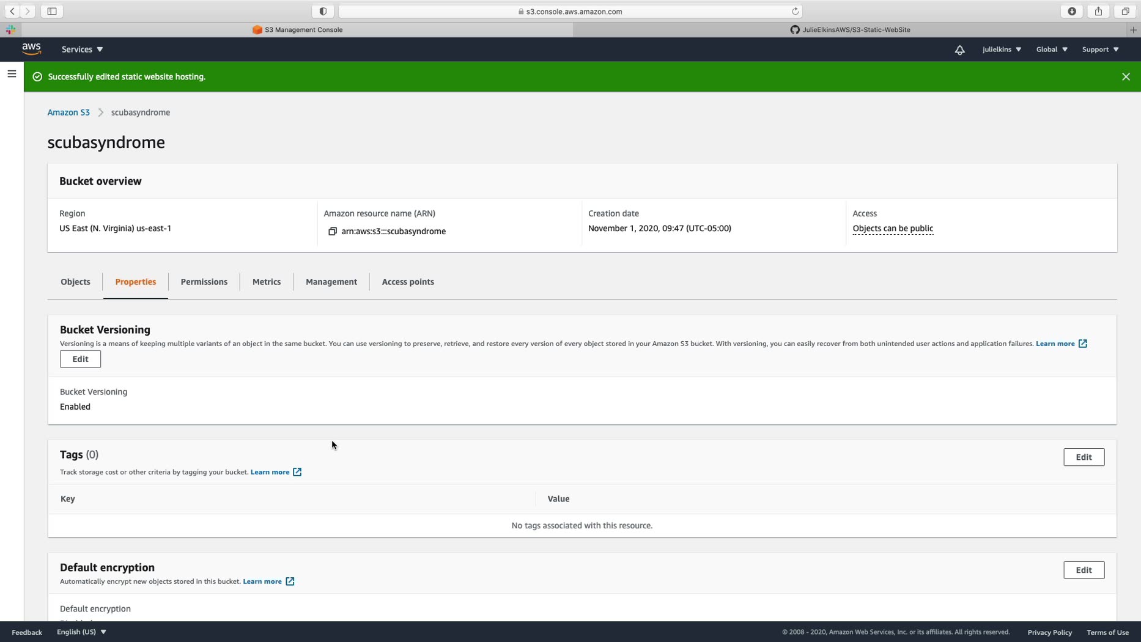
Task: Open the Permissions tab
Action: click(x=204, y=282)
